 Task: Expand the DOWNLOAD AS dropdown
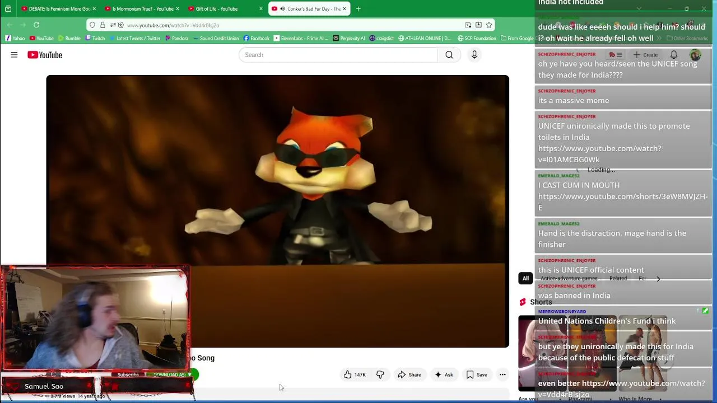173,374
